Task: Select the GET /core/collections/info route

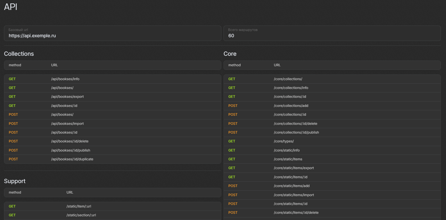Action: pyautogui.click(x=332, y=88)
